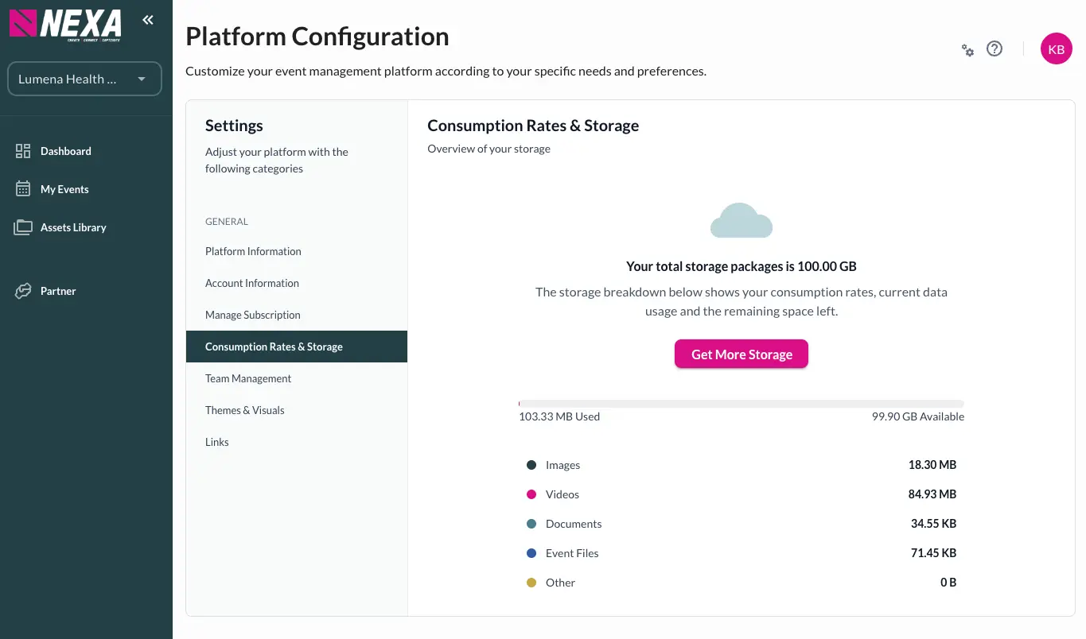This screenshot has width=1086, height=639.
Task: Collapse the sidebar with double chevron
Action: [x=148, y=20]
